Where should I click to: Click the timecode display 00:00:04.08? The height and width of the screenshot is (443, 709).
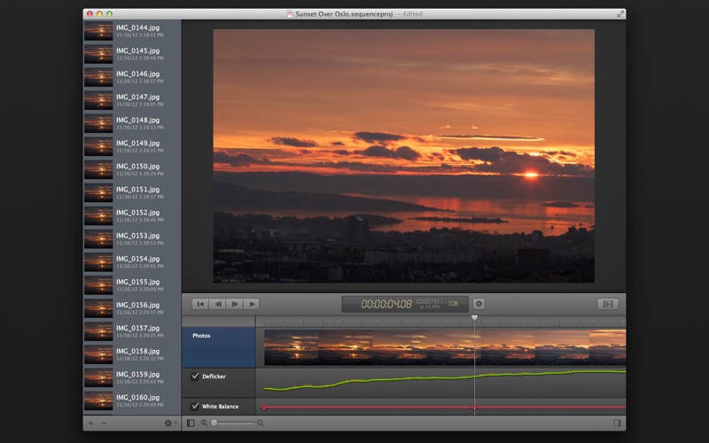386,304
